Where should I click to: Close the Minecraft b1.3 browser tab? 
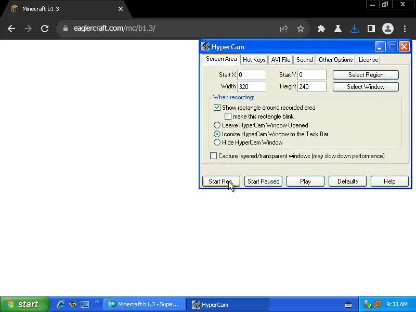pyautogui.click(x=121, y=9)
